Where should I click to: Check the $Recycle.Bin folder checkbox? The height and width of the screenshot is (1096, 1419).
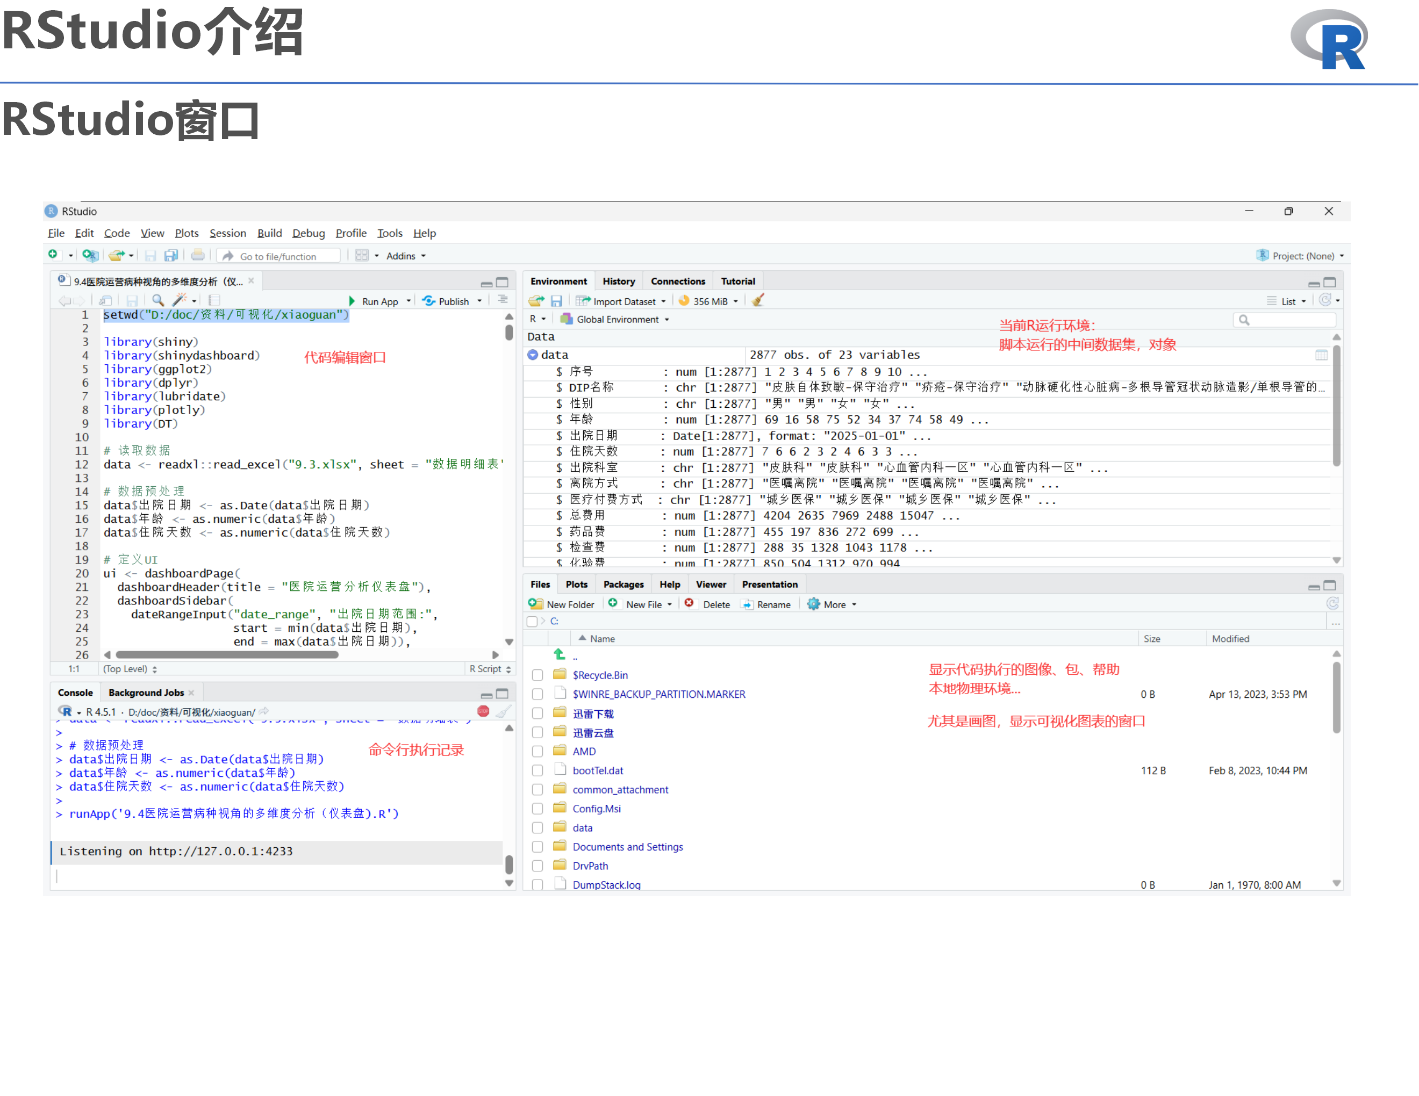point(537,675)
